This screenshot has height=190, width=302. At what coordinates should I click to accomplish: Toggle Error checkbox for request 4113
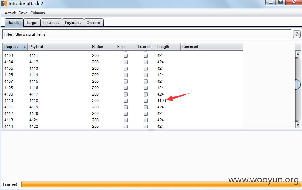click(126, 120)
